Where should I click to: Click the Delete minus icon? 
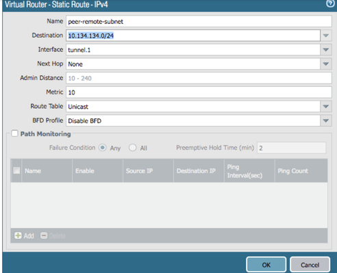click(x=44, y=235)
